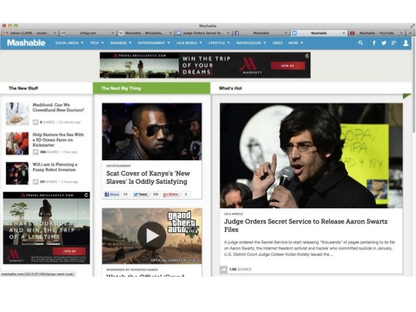Click the YouTube favicon on last tab
The width and height of the screenshot is (416, 312).
pos(352,33)
